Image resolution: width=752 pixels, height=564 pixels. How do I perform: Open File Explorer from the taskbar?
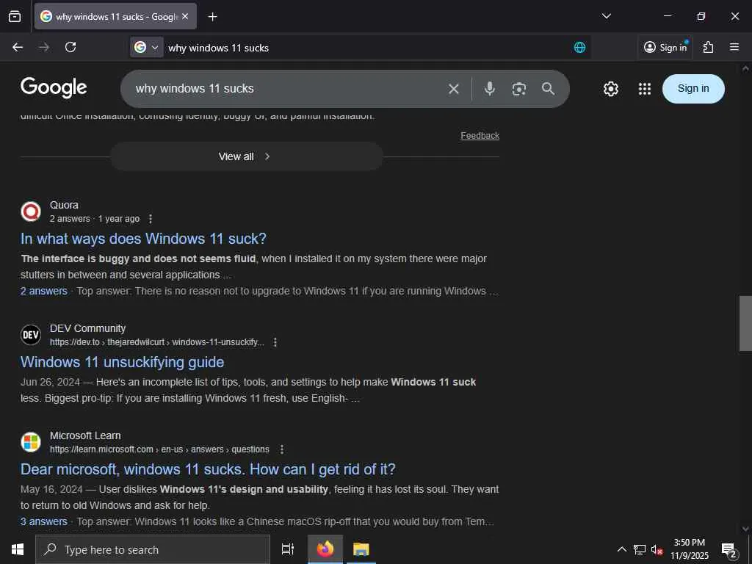click(x=361, y=549)
